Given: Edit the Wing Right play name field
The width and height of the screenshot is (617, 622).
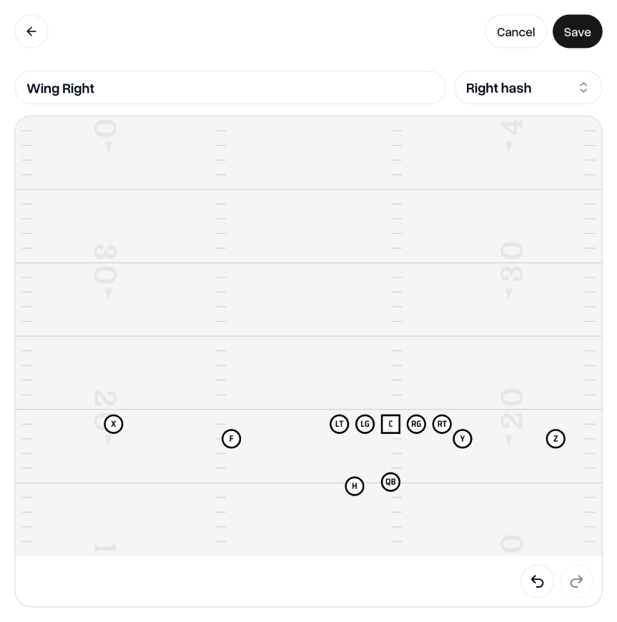Looking at the screenshot, I should 230,87.
